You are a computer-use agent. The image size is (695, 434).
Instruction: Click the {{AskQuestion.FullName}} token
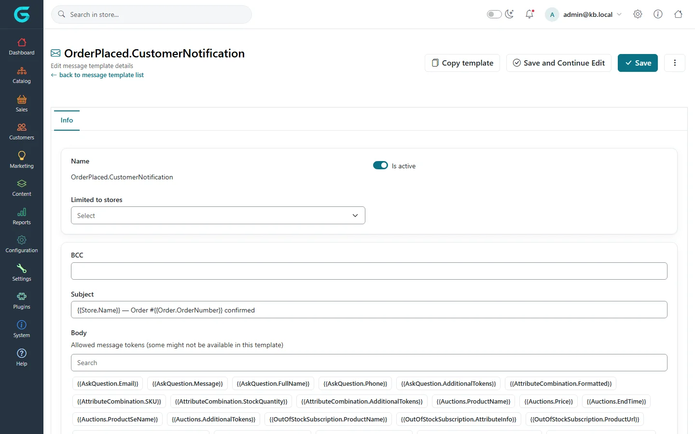[x=273, y=384]
